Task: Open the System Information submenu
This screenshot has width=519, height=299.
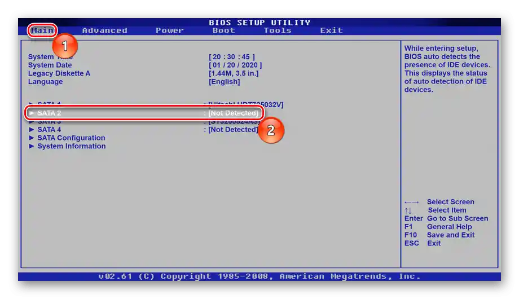Action: click(72, 146)
